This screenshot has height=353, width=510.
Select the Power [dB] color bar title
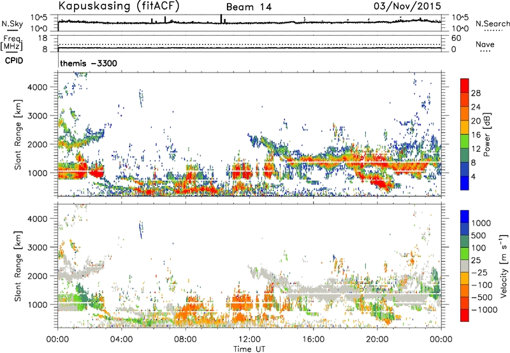487,134
